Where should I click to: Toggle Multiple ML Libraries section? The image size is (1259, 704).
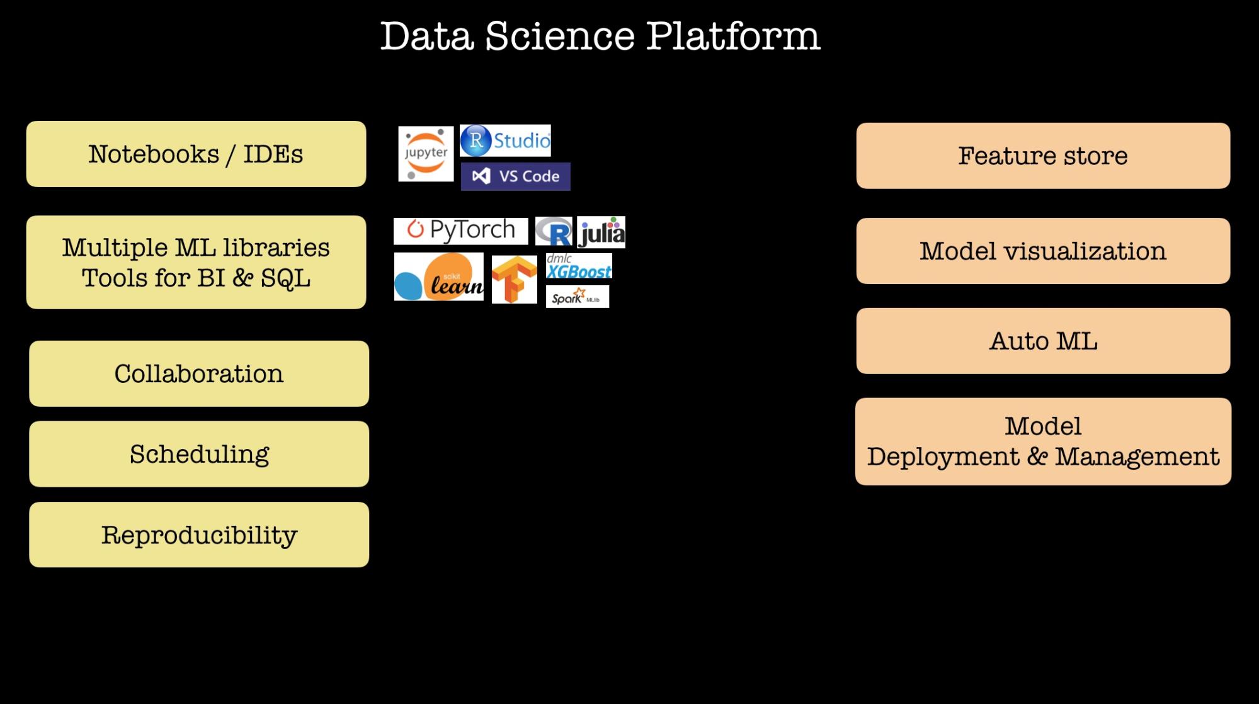point(197,259)
